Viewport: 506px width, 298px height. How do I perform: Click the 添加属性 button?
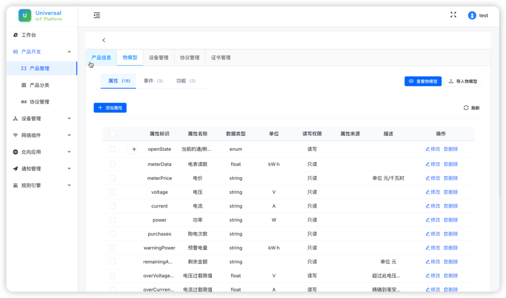[110, 108]
